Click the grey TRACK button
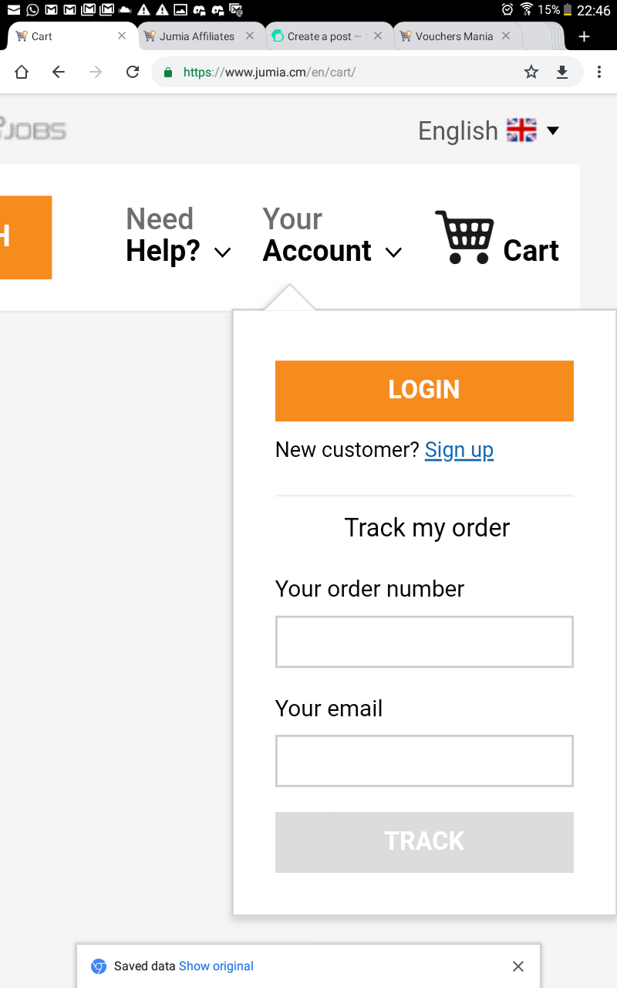This screenshot has width=617, height=988. click(x=424, y=842)
